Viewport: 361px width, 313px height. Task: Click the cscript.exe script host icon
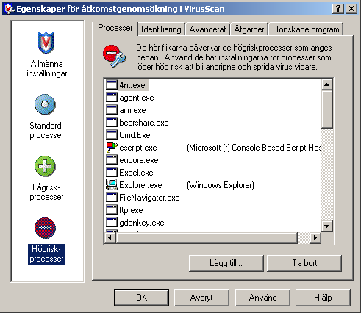point(112,148)
